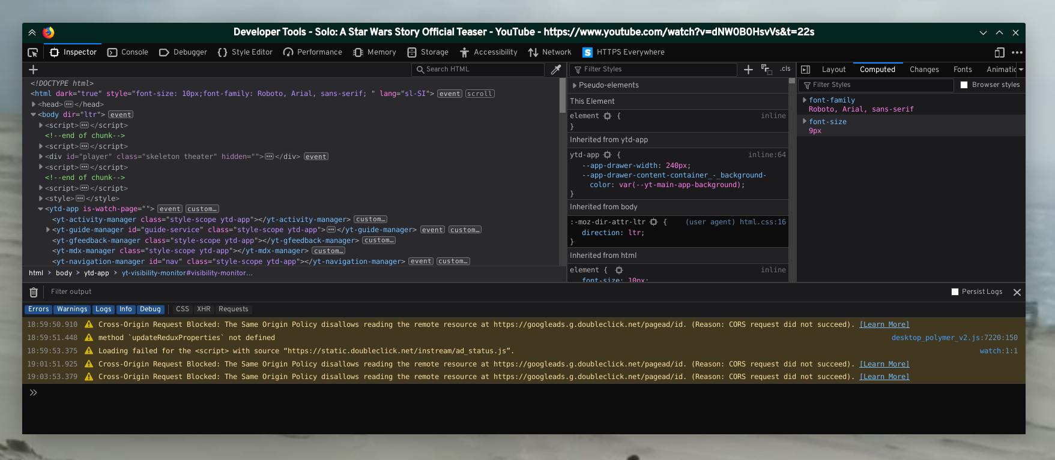This screenshot has width=1055, height=460.
Task: Enable the Persist Logs checkbox
Action: pyautogui.click(x=955, y=292)
